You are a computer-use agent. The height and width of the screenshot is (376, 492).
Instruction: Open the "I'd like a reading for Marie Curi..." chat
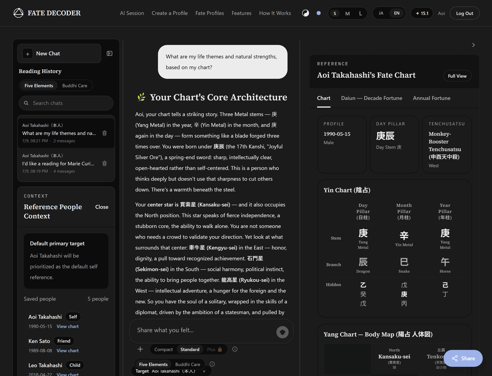(x=66, y=163)
